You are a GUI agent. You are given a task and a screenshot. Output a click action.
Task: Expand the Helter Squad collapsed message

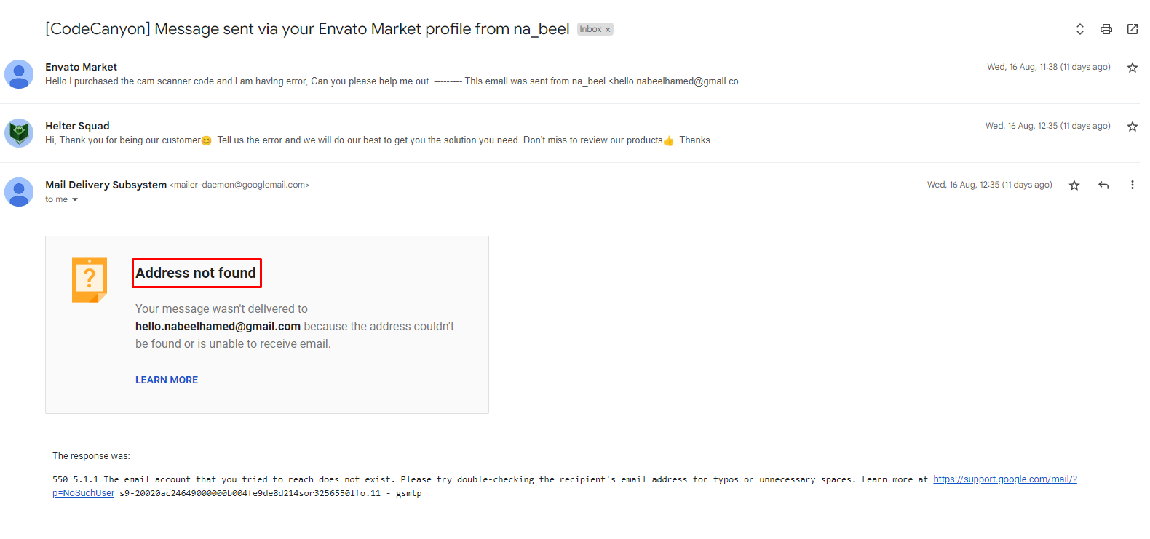(x=509, y=133)
